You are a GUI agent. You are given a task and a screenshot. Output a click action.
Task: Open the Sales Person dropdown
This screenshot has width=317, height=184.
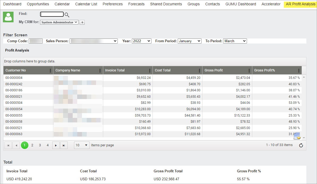coord(94,41)
